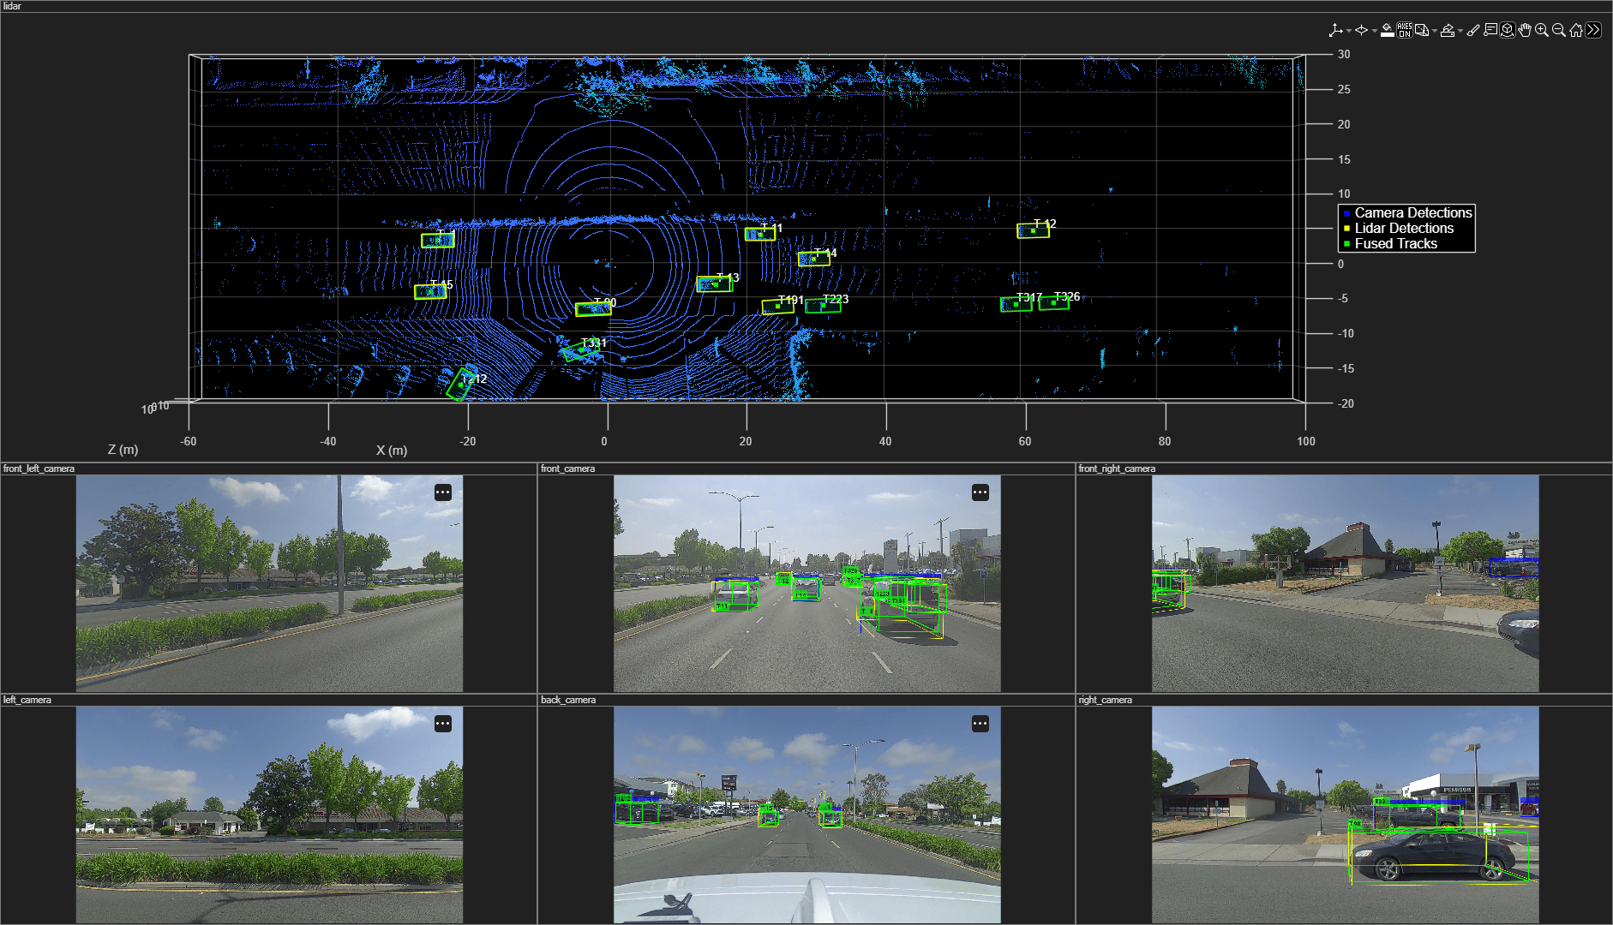
Task: Click blue Camera Detections legend marker
Action: [x=1346, y=213]
